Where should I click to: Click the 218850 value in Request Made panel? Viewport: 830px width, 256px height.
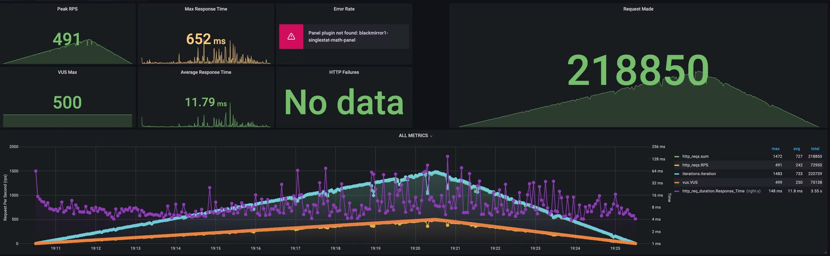tap(638, 71)
